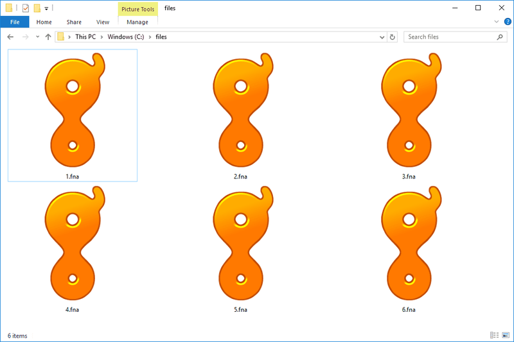514x342 pixels.
Task: Open the File menu
Action: pyautogui.click(x=15, y=22)
